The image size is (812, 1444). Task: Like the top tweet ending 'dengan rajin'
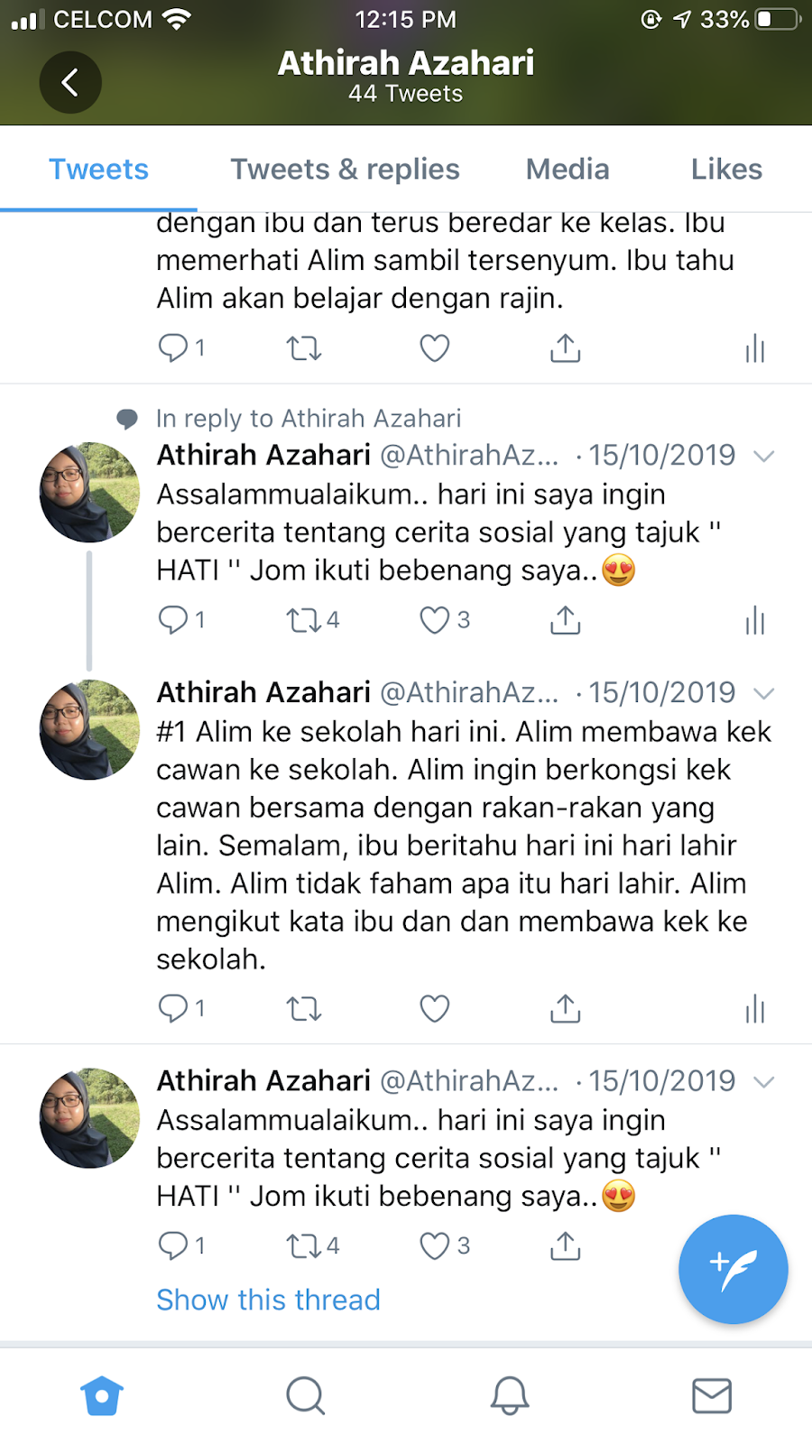point(435,348)
